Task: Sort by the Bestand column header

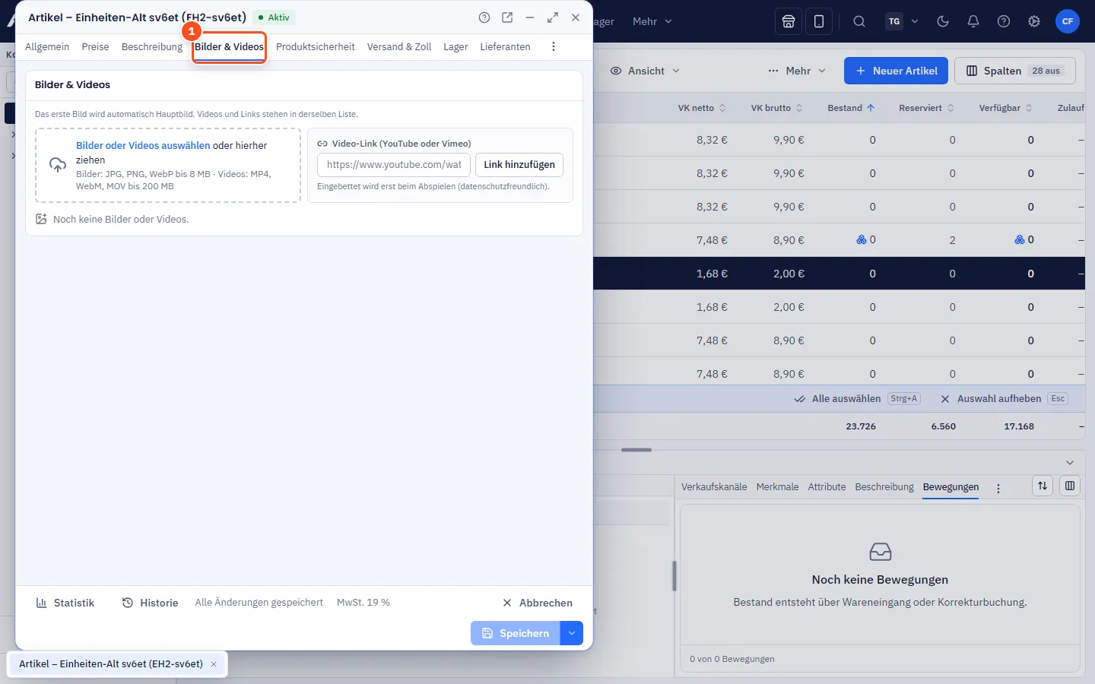Action: pyautogui.click(x=851, y=108)
